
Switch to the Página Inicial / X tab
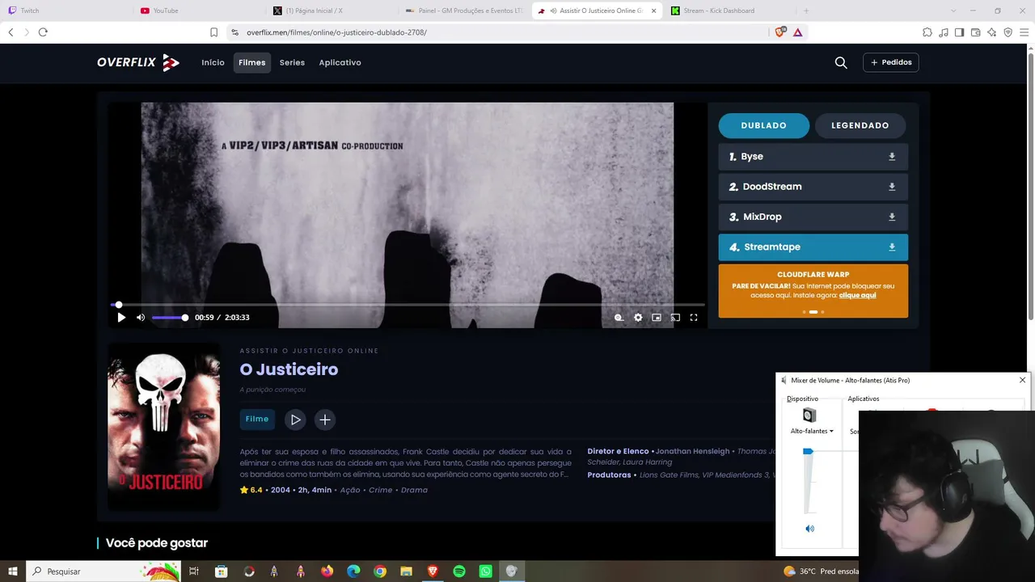click(x=332, y=11)
